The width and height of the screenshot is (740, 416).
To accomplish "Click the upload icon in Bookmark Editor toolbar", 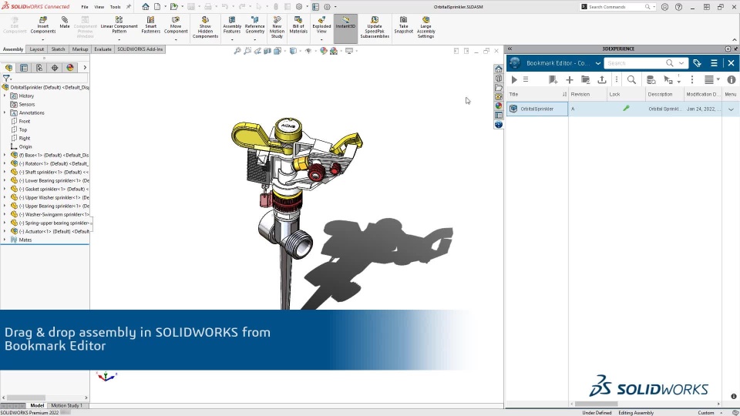I will tap(602, 79).
